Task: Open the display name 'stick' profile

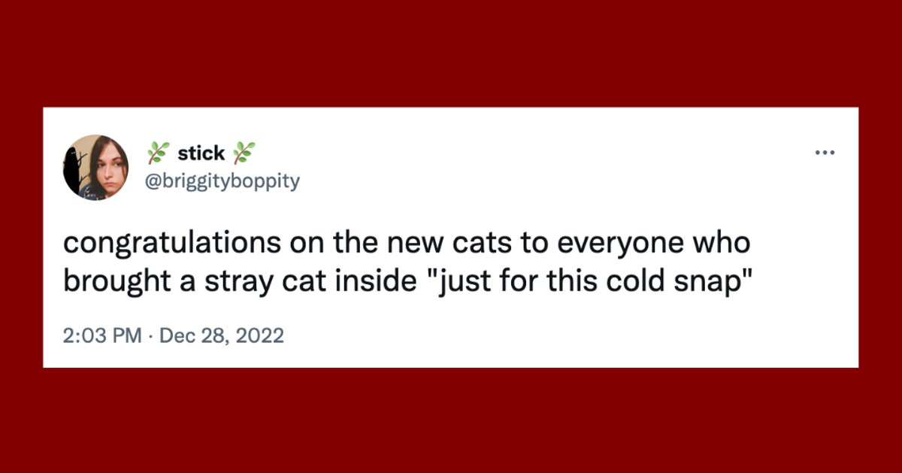Action: (x=202, y=153)
